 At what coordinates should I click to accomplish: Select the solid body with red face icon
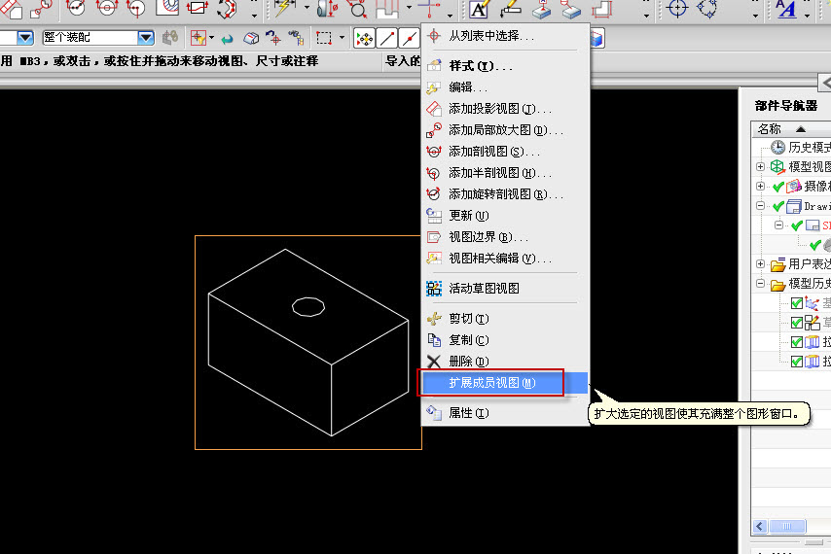coord(251,38)
